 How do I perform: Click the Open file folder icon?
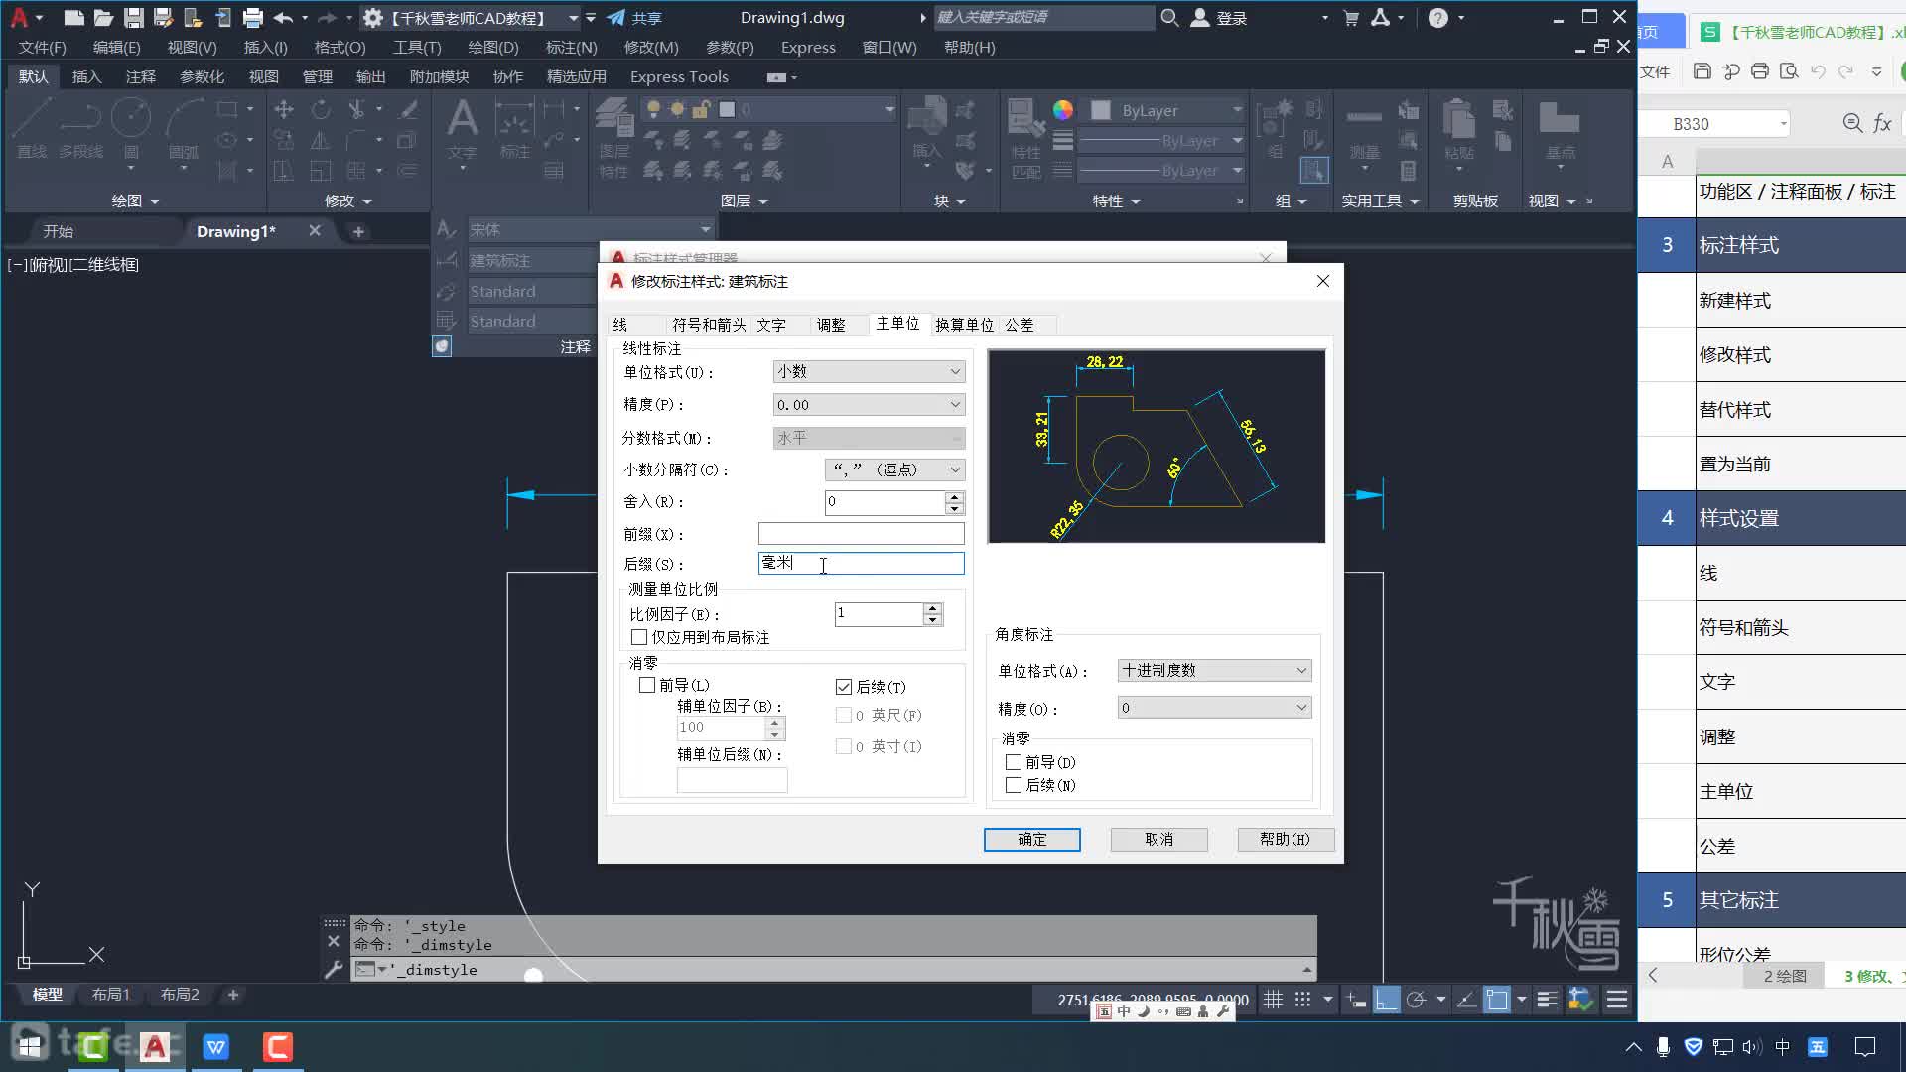click(103, 17)
